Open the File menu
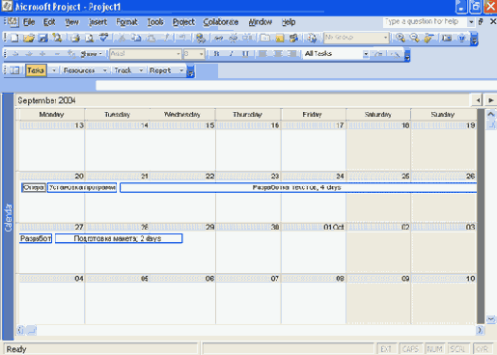The width and height of the screenshot is (497, 355). click(x=29, y=22)
